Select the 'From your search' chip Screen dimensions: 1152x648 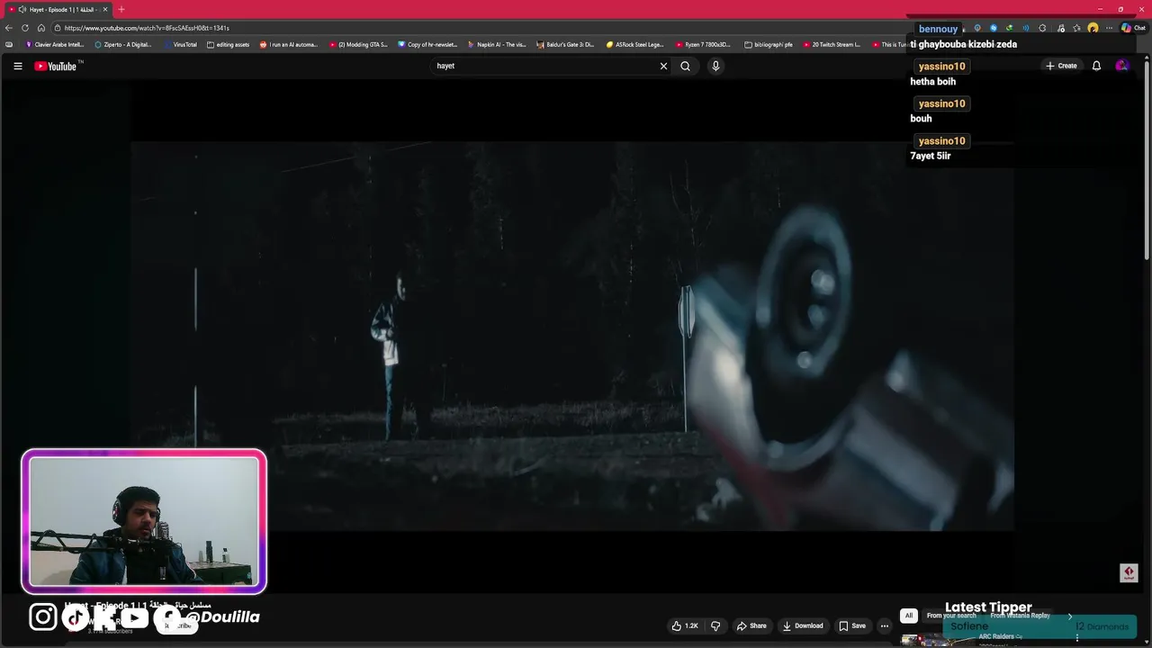click(x=951, y=616)
